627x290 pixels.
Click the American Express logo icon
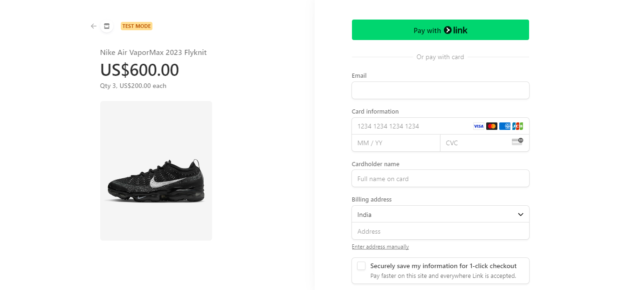coord(504,126)
